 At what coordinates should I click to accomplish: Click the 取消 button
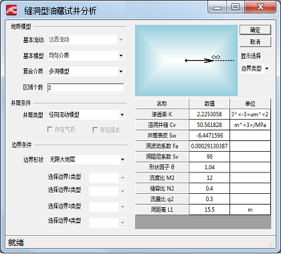[x=256, y=41]
